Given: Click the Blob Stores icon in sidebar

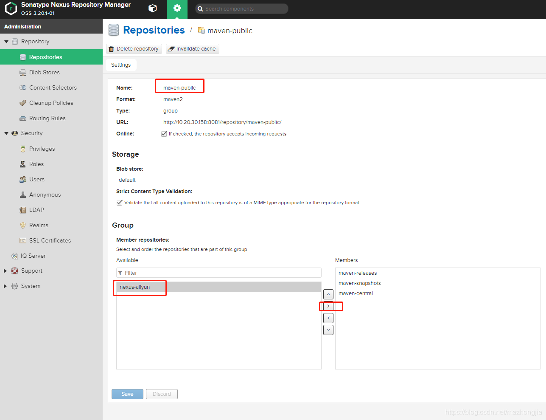Looking at the screenshot, I should pyautogui.click(x=23, y=73).
